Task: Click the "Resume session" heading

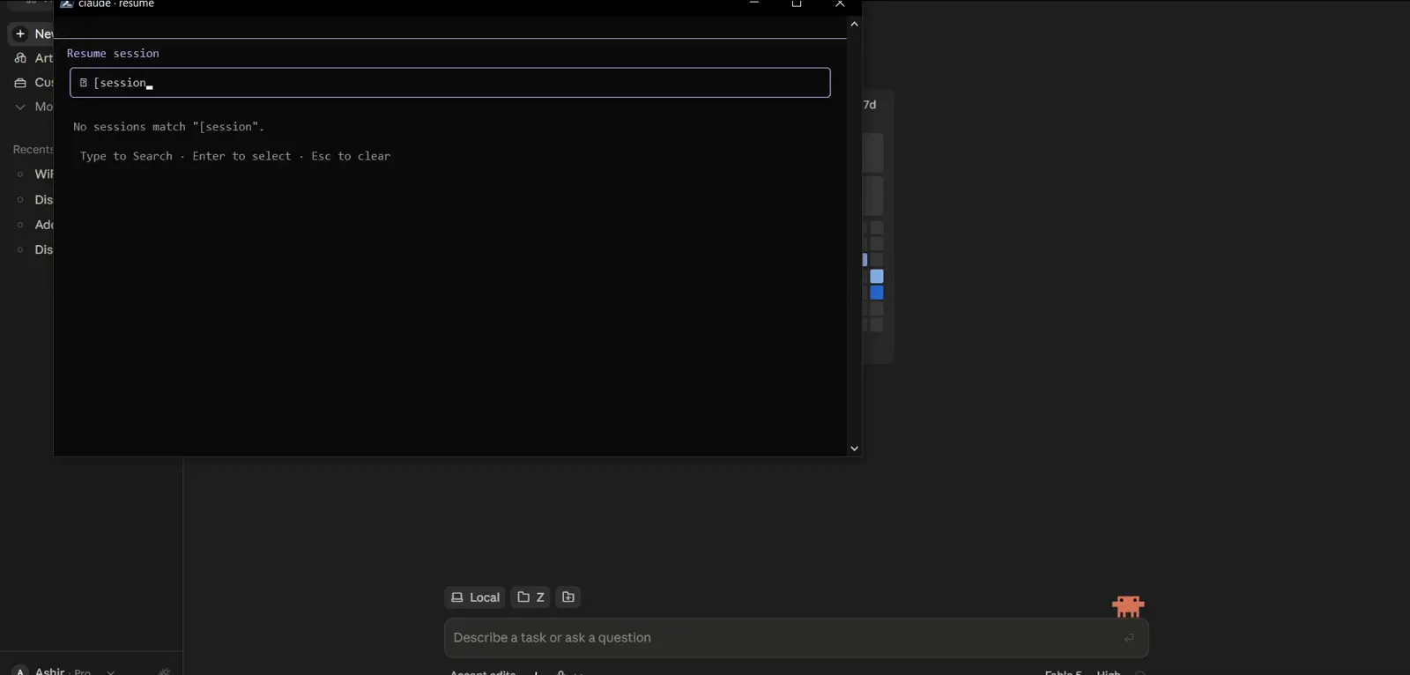Action: click(x=113, y=54)
